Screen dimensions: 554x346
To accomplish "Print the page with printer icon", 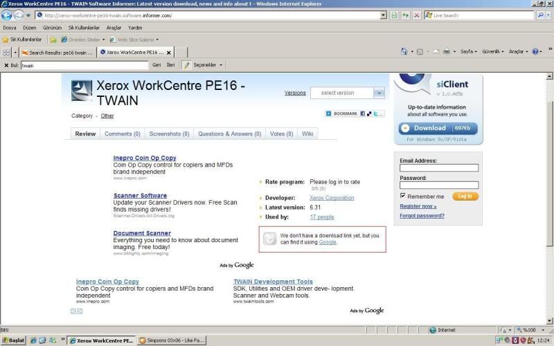I will point(447,51).
